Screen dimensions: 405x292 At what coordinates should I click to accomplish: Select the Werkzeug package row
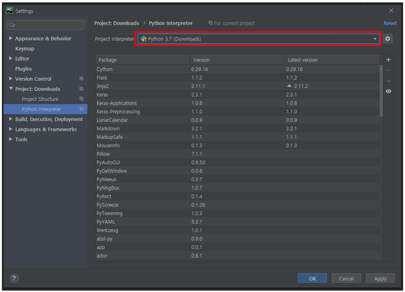tap(237, 230)
